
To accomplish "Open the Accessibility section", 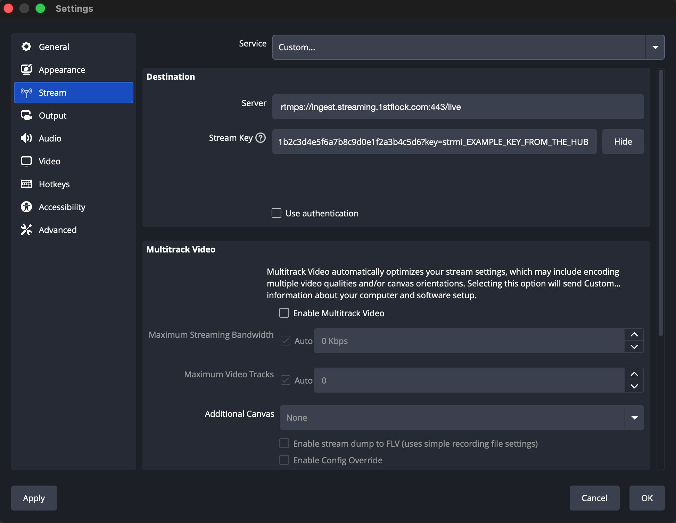I will pyautogui.click(x=74, y=207).
